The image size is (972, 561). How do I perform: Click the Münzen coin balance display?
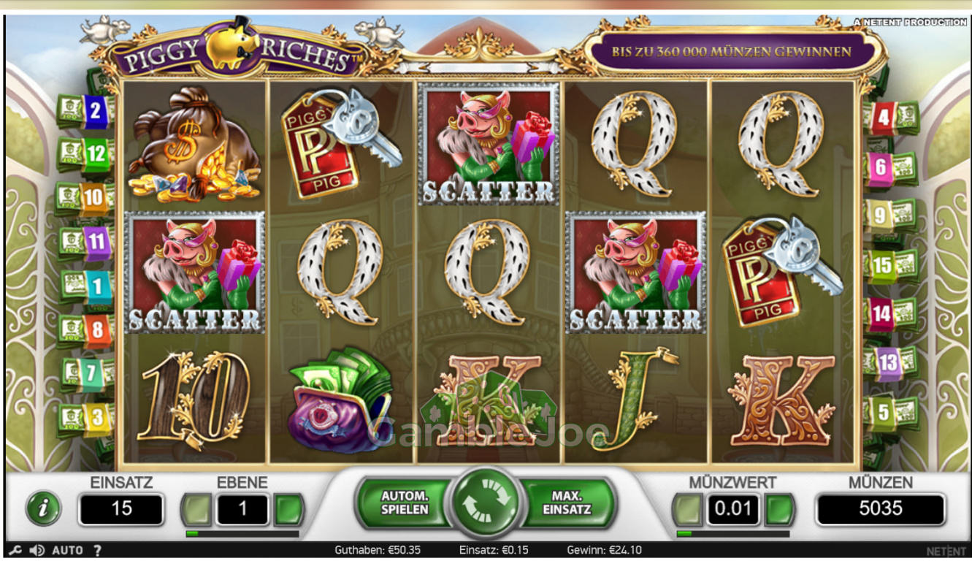880,509
